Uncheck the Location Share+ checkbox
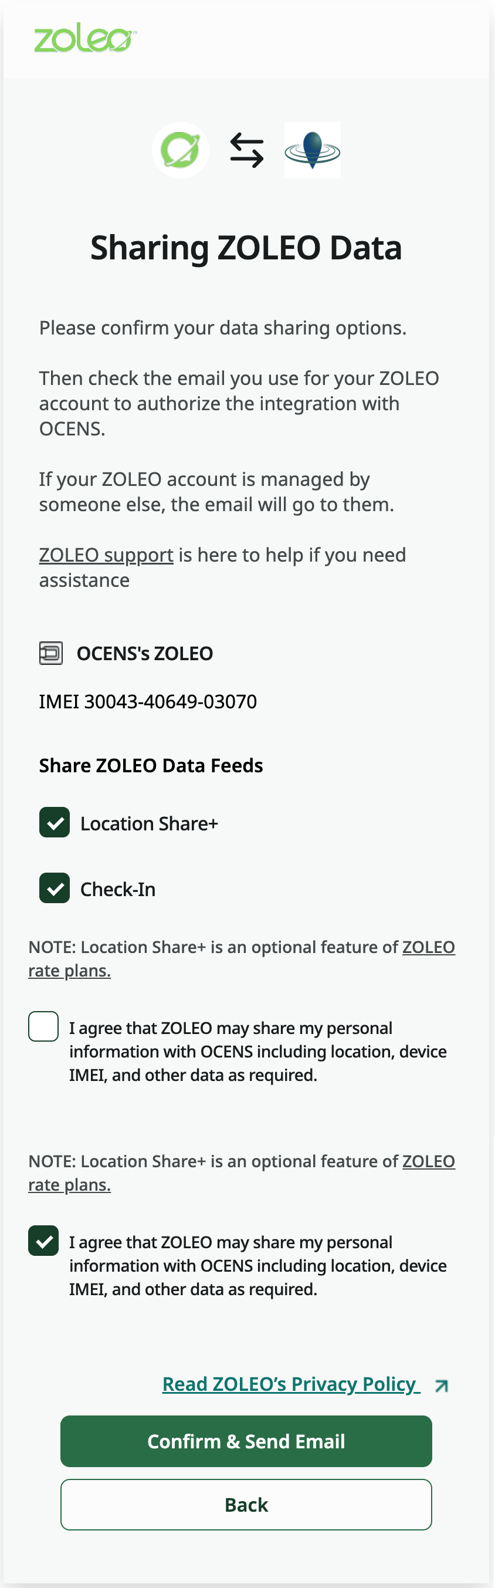This screenshot has height=1588, width=495. tap(54, 823)
